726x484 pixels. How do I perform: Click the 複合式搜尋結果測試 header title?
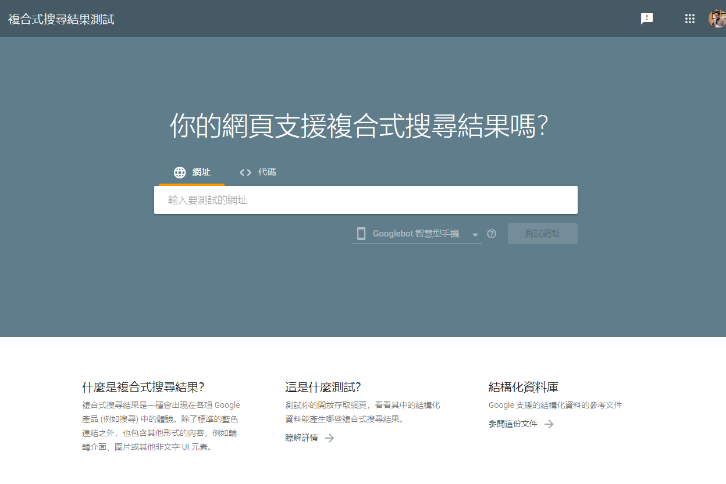click(61, 19)
